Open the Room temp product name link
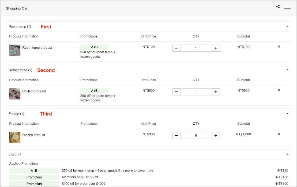Screen dimensions: 297x187 click(37, 48)
